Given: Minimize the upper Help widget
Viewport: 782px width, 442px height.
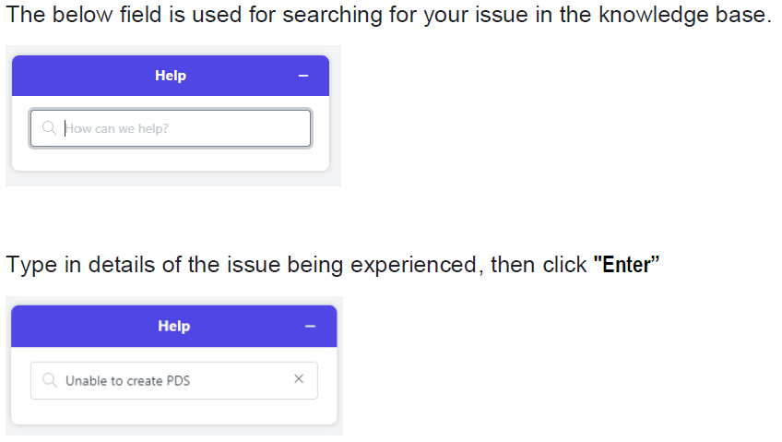Looking at the screenshot, I should click(x=303, y=76).
